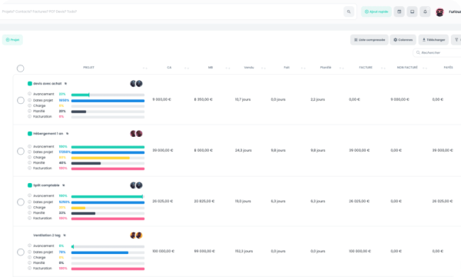The width and height of the screenshot is (461, 277).
Task: Click info icon next to Facturation in Ventilation 2 tag
Action: 29,269
